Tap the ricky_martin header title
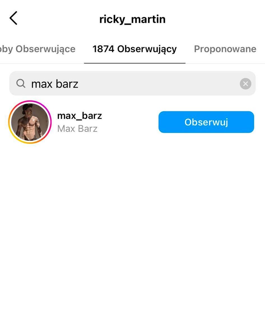The image size is (265, 329). click(x=132, y=19)
